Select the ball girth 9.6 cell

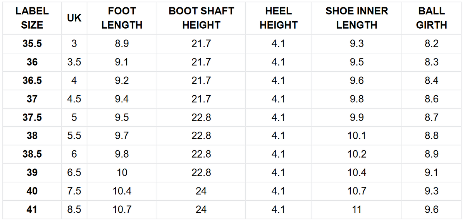(431, 210)
